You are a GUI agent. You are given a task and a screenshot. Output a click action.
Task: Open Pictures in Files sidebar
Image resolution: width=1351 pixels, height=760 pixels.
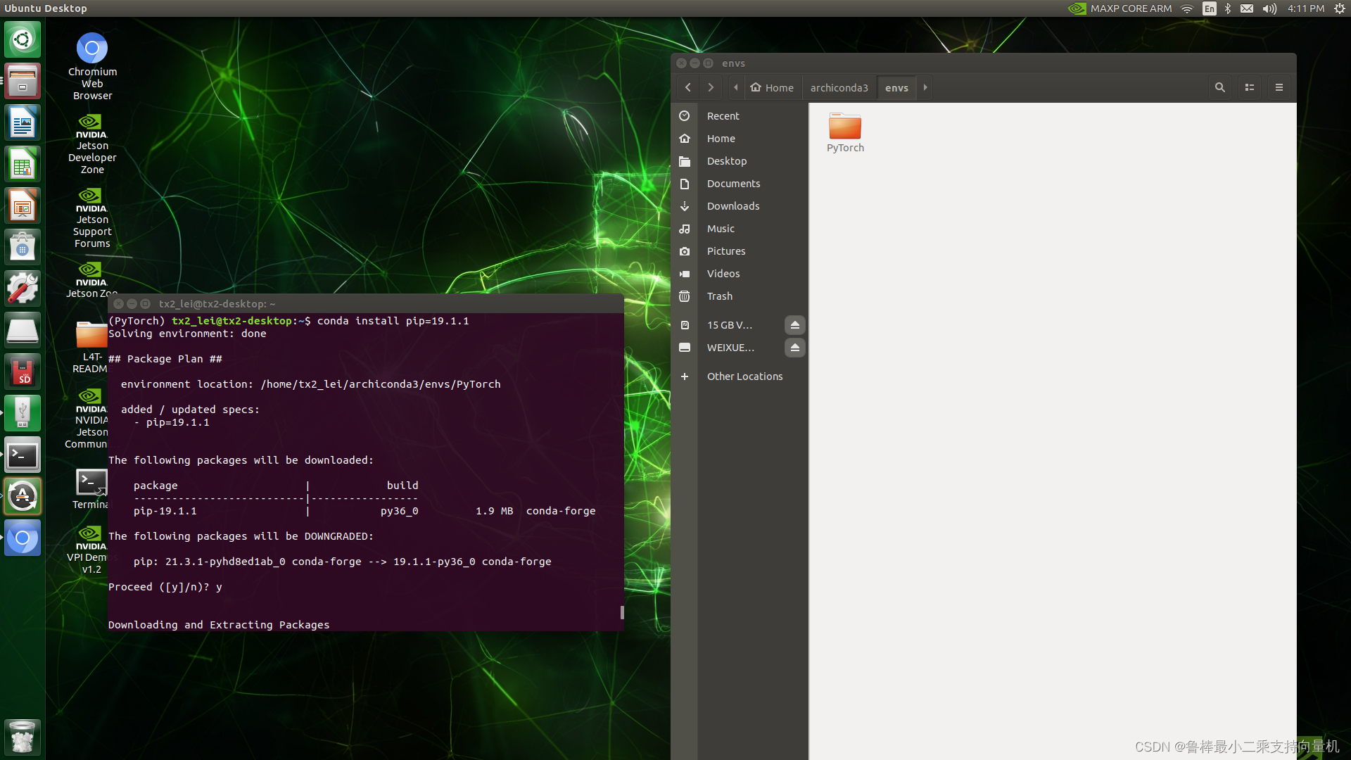[x=739, y=251]
